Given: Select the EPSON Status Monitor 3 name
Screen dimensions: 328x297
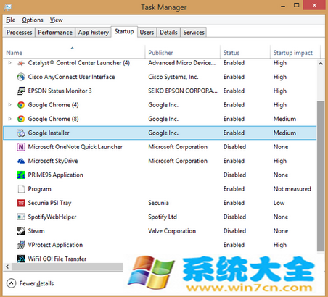Looking at the screenshot, I should [x=60, y=91].
